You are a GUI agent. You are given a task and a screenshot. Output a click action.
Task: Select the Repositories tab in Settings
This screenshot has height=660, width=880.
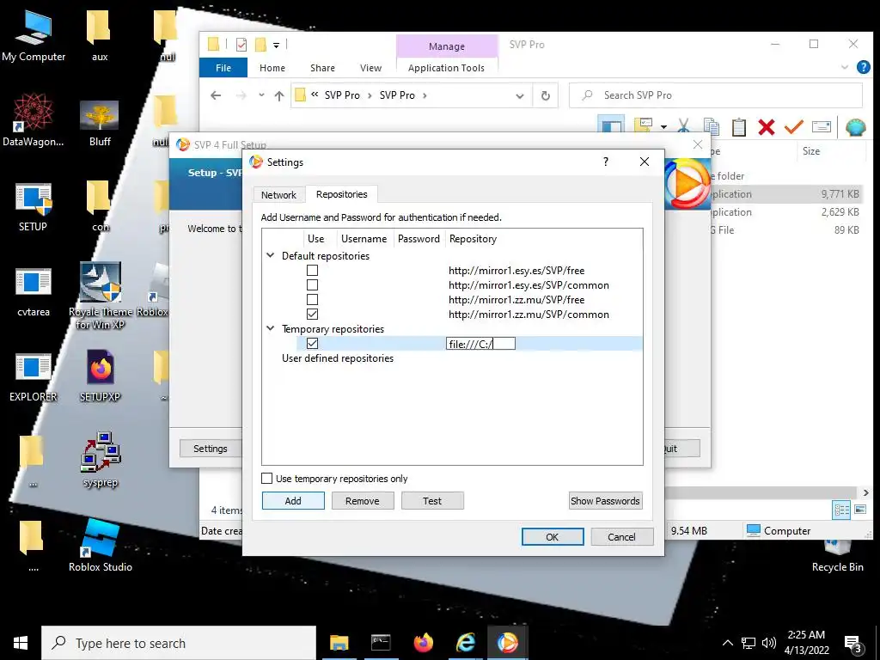(341, 194)
